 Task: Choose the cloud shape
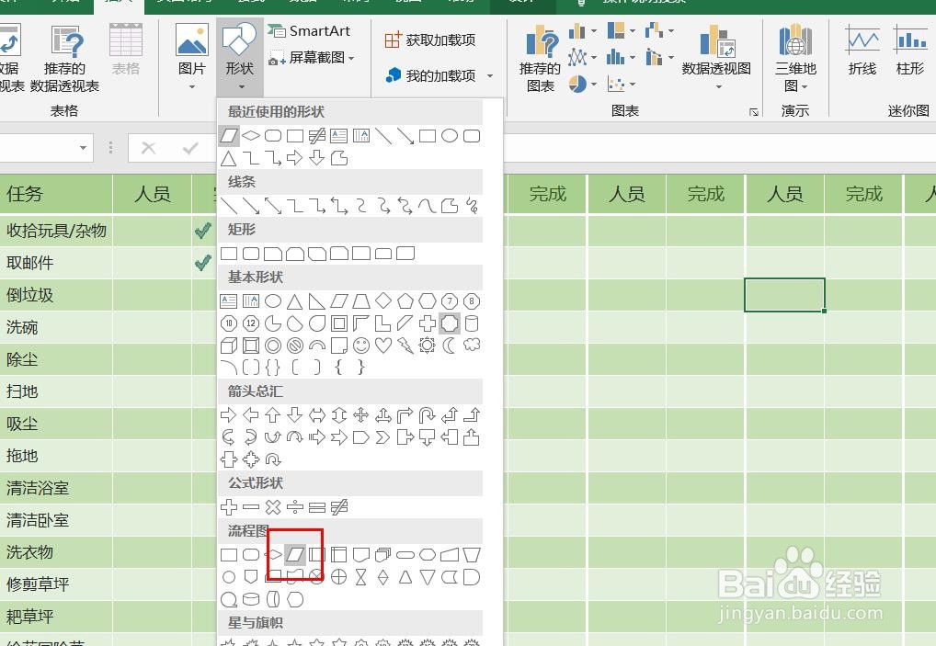point(472,346)
